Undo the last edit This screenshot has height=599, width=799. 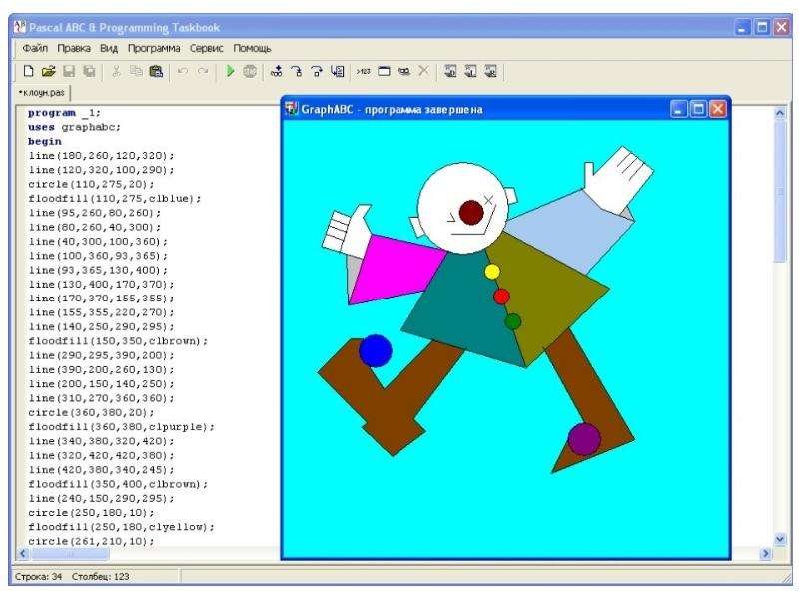pyautogui.click(x=183, y=71)
